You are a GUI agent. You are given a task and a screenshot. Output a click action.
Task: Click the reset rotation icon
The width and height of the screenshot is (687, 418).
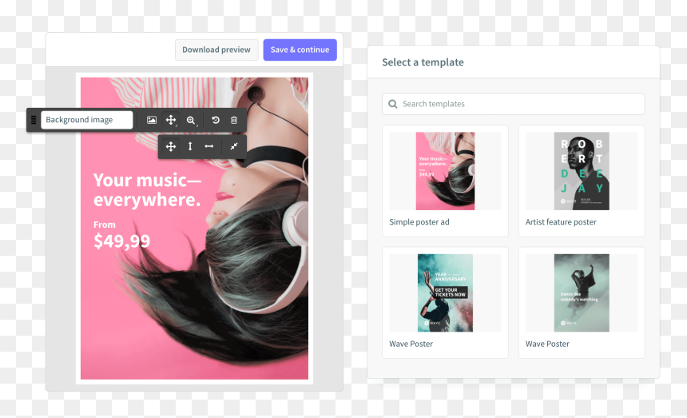(x=216, y=120)
